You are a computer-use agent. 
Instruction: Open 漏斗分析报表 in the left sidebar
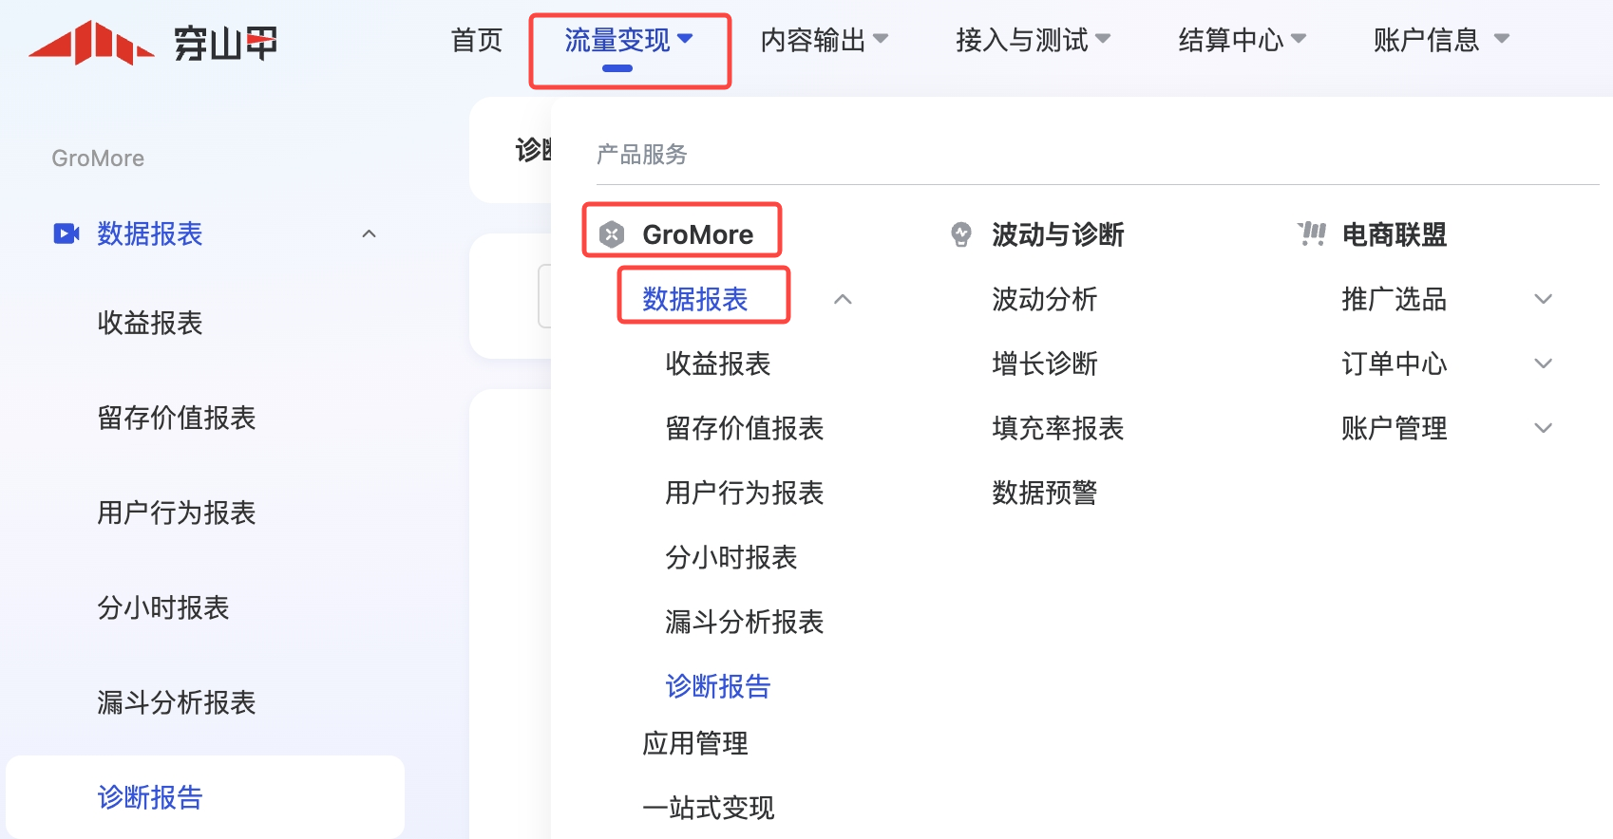pos(177,702)
